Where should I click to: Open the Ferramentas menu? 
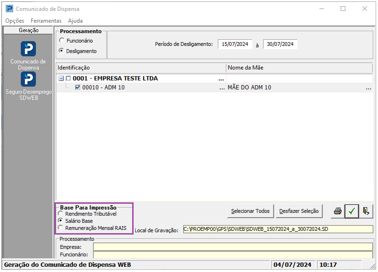pyautogui.click(x=46, y=21)
